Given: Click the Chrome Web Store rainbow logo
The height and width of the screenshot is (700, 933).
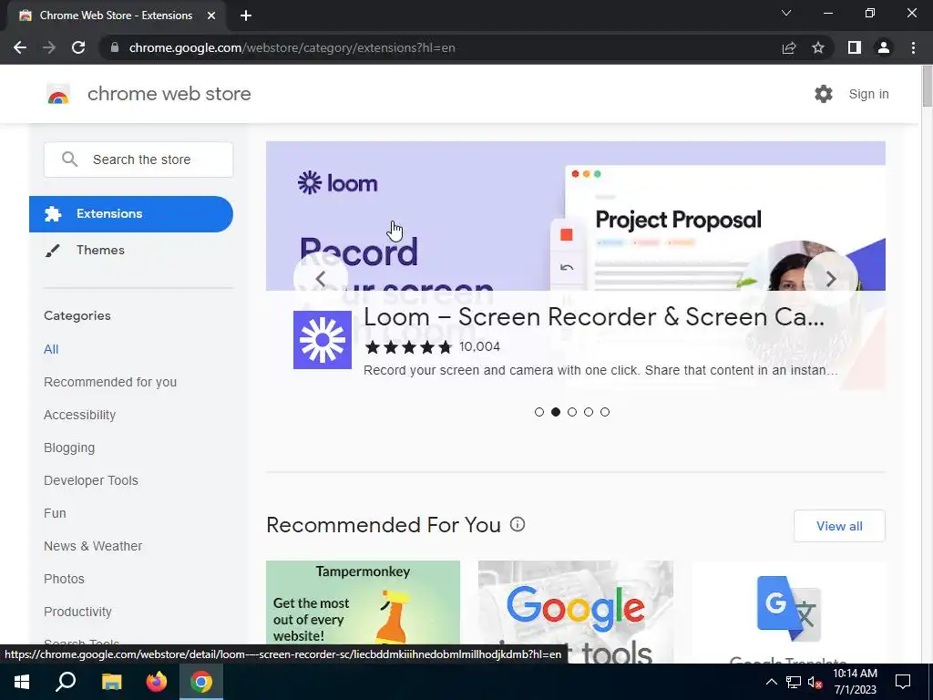Looking at the screenshot, I should pyautogui.click(x=58, y=94).
